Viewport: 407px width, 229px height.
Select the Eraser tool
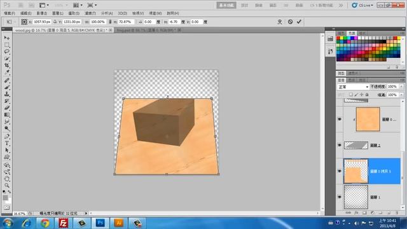[7, 108]
